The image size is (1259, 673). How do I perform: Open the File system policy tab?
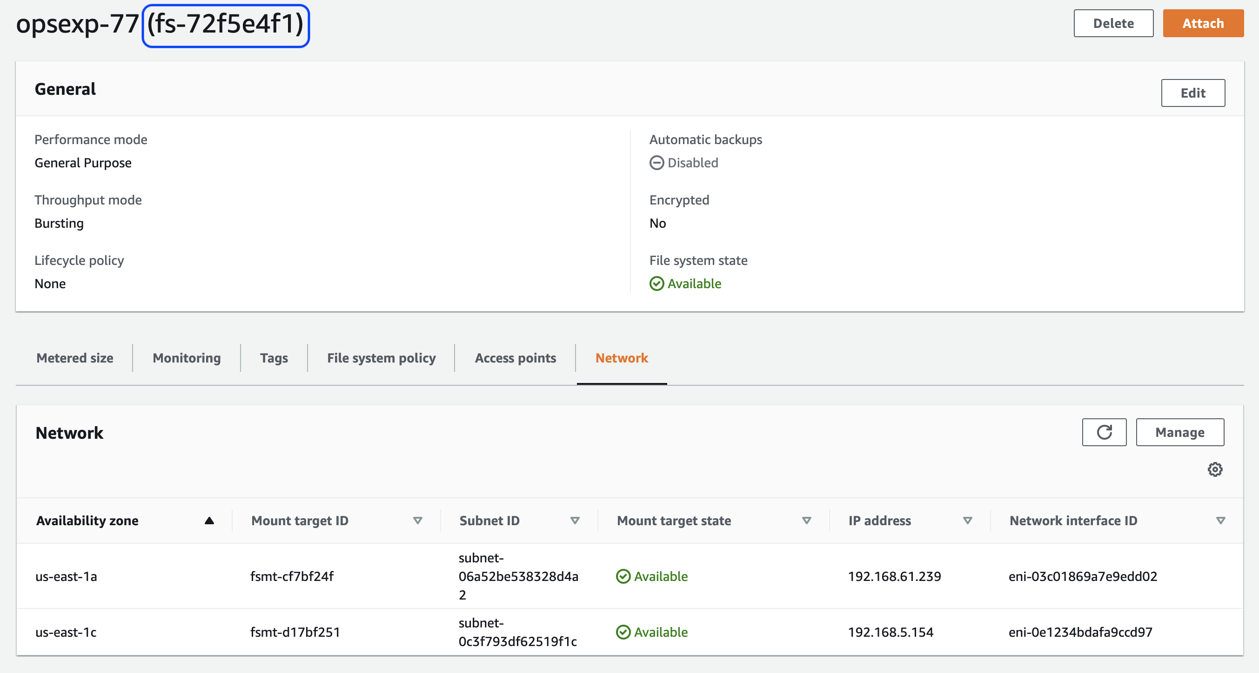pos(381,358)
